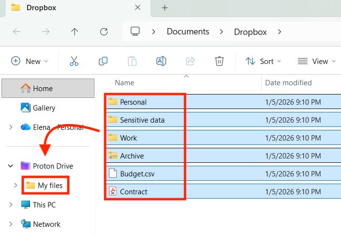Click the PC monitor icon in address bar
The height and width of the screenshot is (236, 341).
click(x=135, y=31)
